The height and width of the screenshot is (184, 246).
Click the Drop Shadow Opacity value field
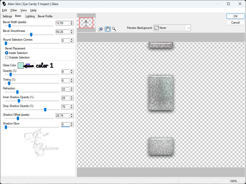point(65,107)
